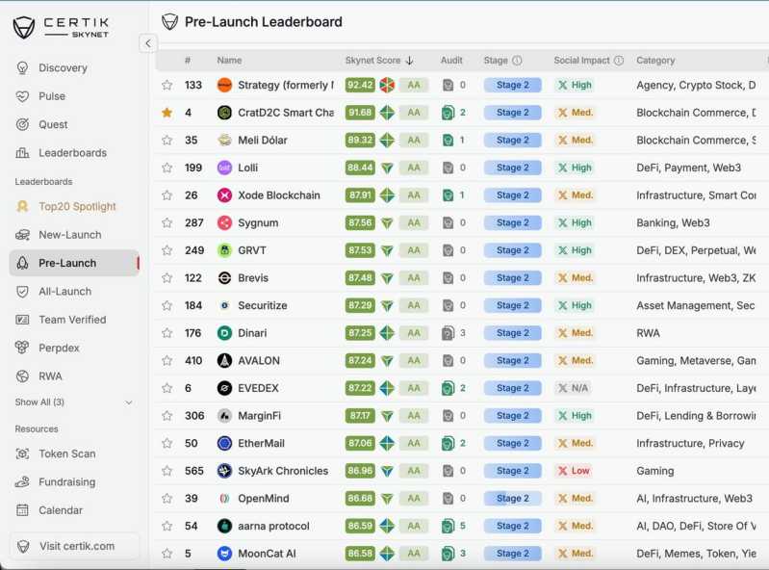769x570 pixels.
Task: Open the Lolli project link
Action: (x=247, y=168)
